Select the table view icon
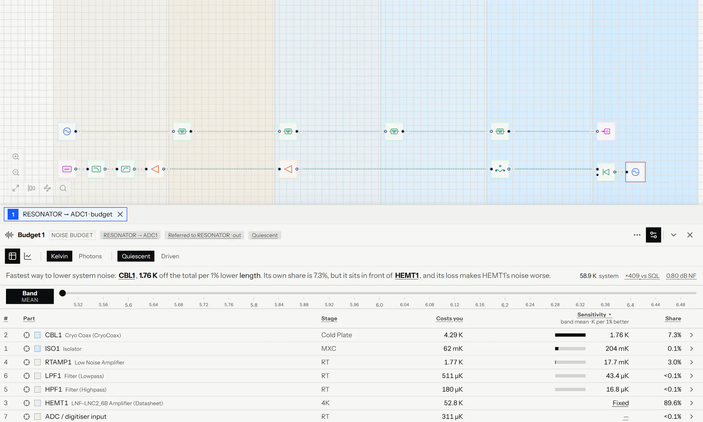 pyautogui.click(x=13, y=256)
